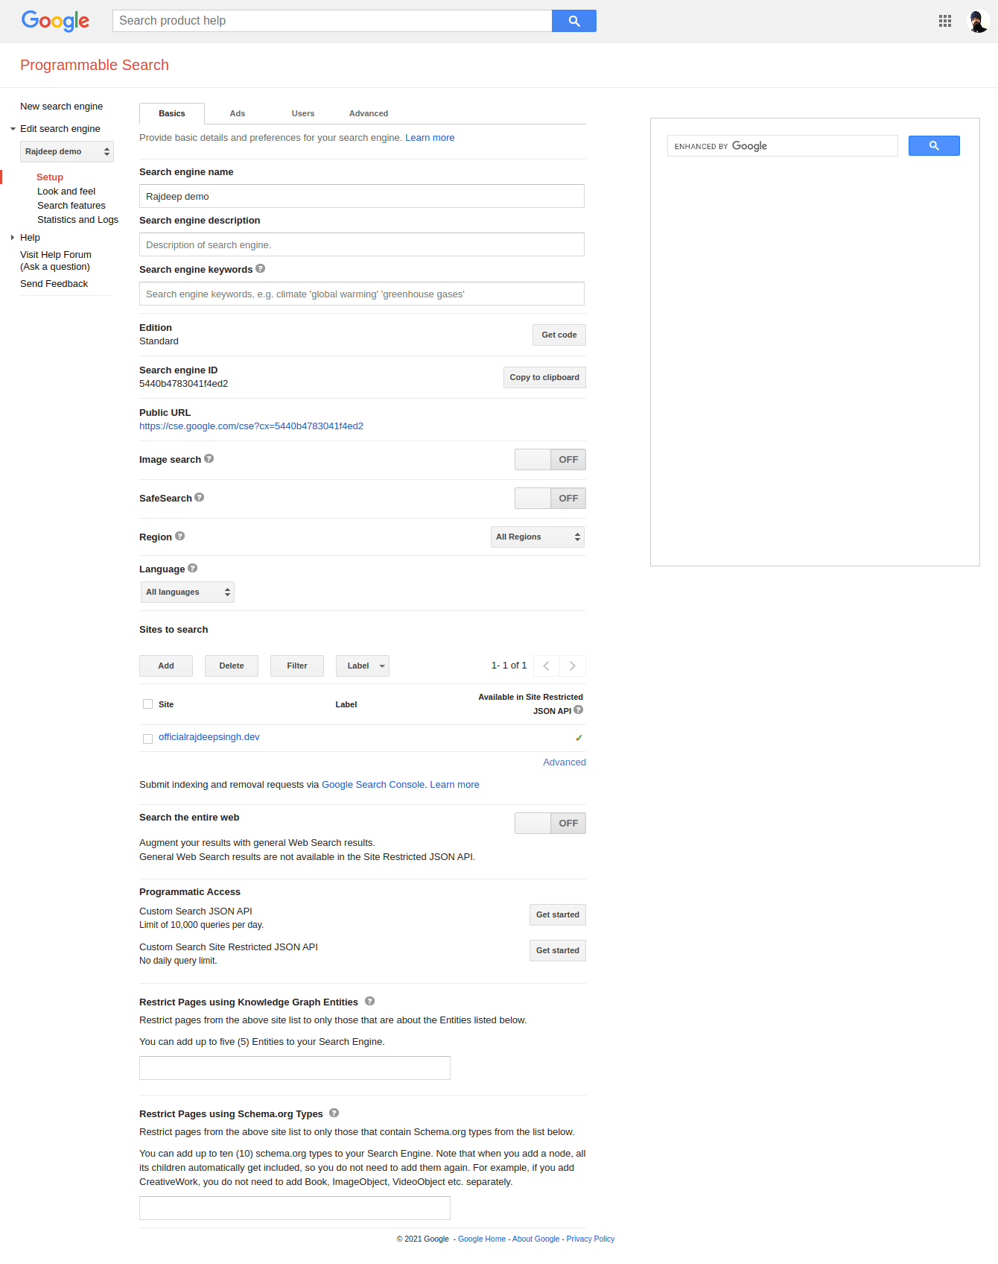Viewport: 998px width, 1264px height.
Task: Toggle Search the entire web switch
Action: tap(550, 824)
